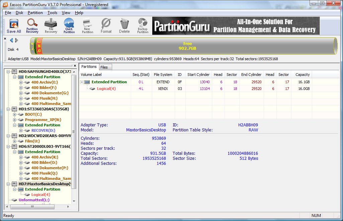The width and height of the screenshot is (343, 221).
Task: Select HD6:ST2000DL003-9VT166 disk in tree
Action: [45, 146]
